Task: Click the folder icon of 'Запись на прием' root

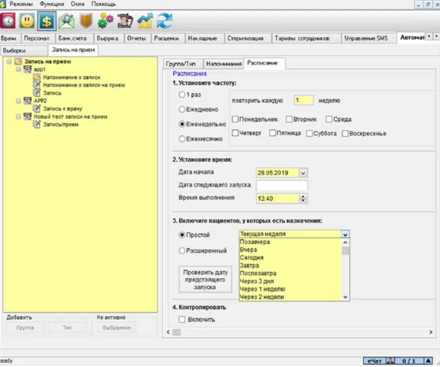Action: coord(18,62)
